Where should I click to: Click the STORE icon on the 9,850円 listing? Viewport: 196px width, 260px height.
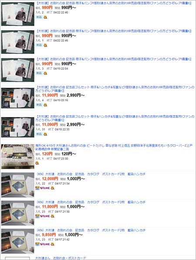(43, 244)
